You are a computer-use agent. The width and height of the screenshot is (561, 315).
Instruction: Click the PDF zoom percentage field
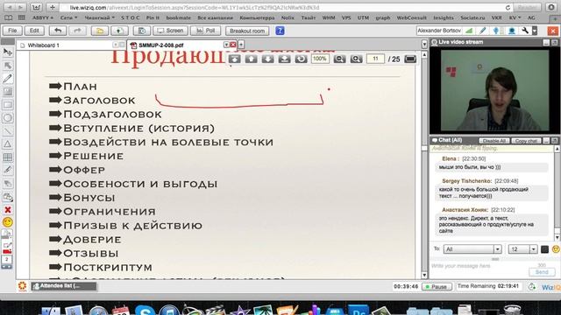[320, 59]
